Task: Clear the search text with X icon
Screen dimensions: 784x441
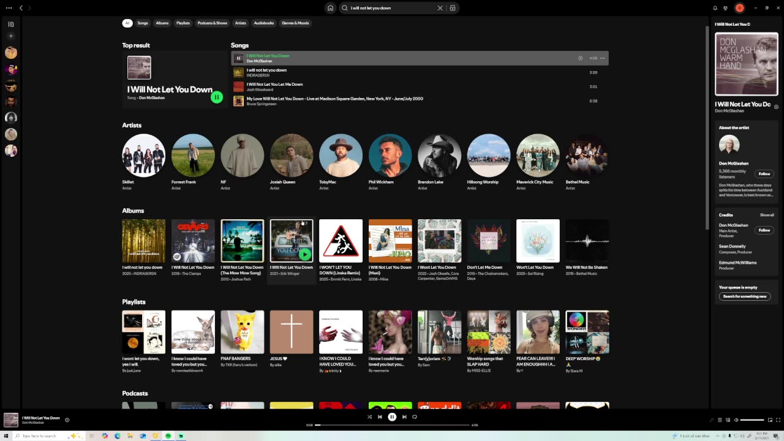Action: (x=440, y=8)
